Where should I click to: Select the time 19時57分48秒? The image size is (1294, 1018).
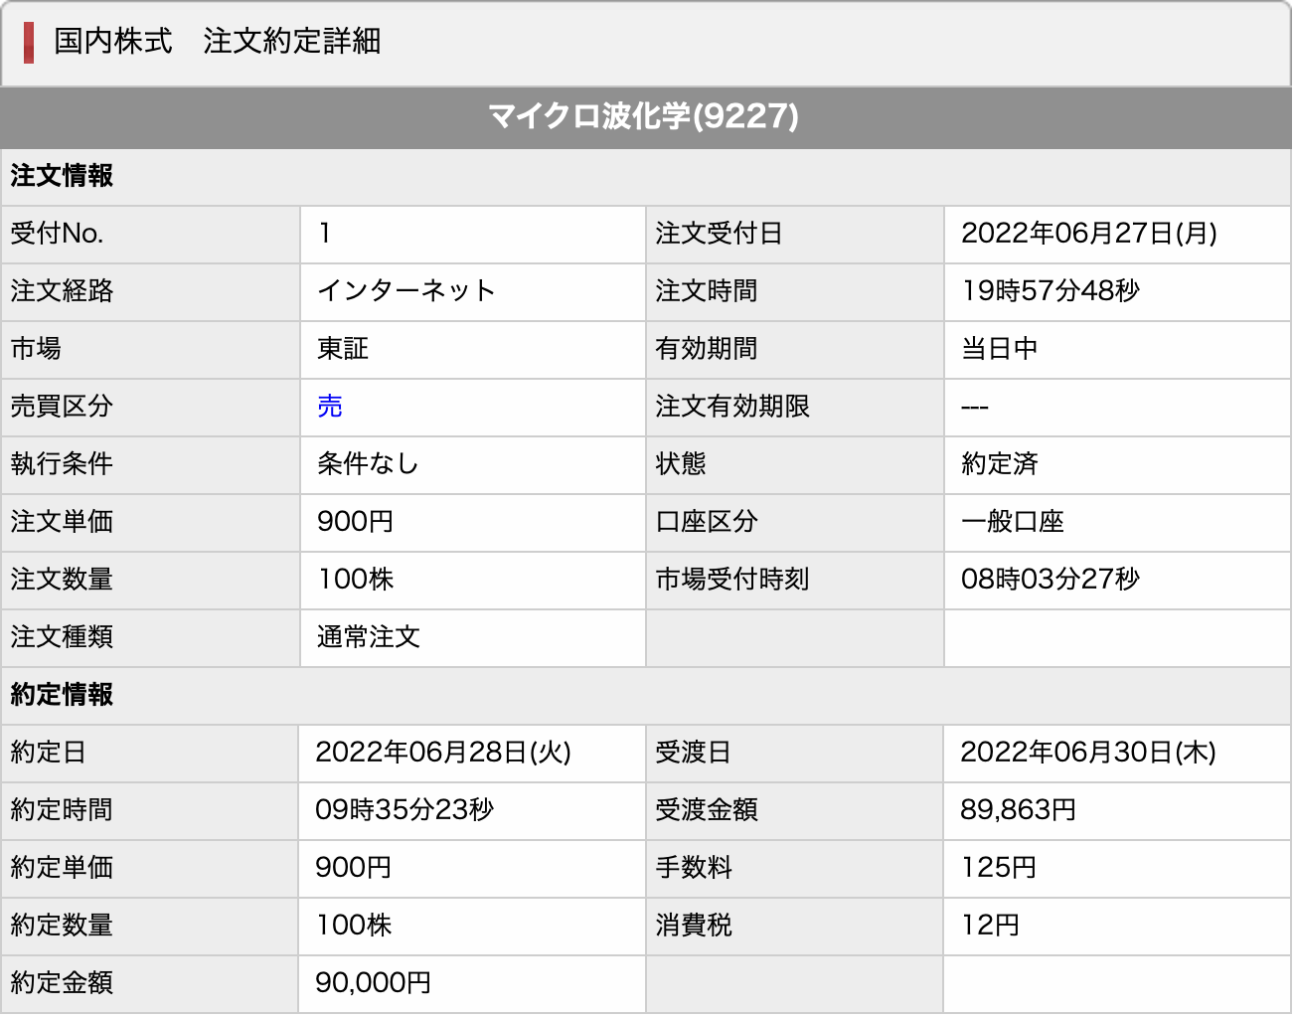(1051, 291)
